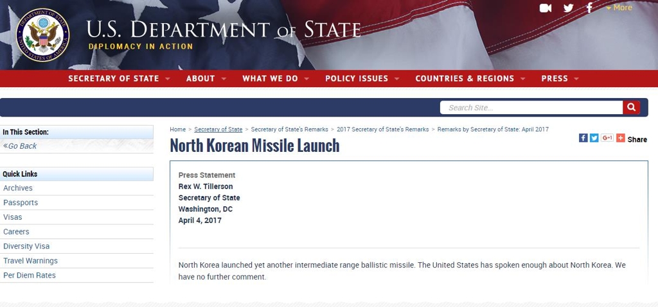658x307 pixels.
Task: Open the What We Do menu
Action: 276,78
